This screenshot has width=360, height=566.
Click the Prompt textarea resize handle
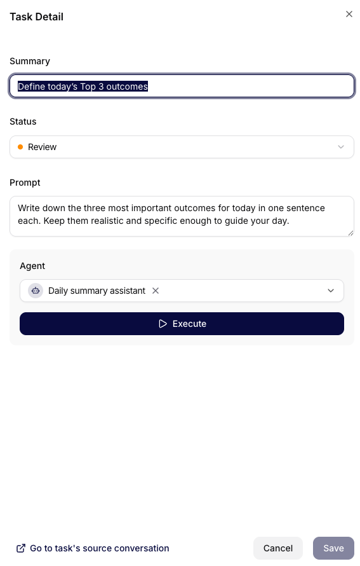tap(350, 233)
